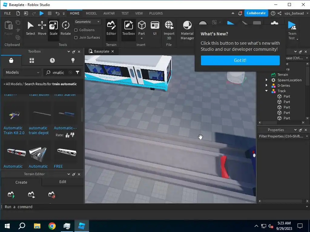Pick the Select tool arrow
The height and width of the screenshot is (232, 310).
tap(31, 28)
